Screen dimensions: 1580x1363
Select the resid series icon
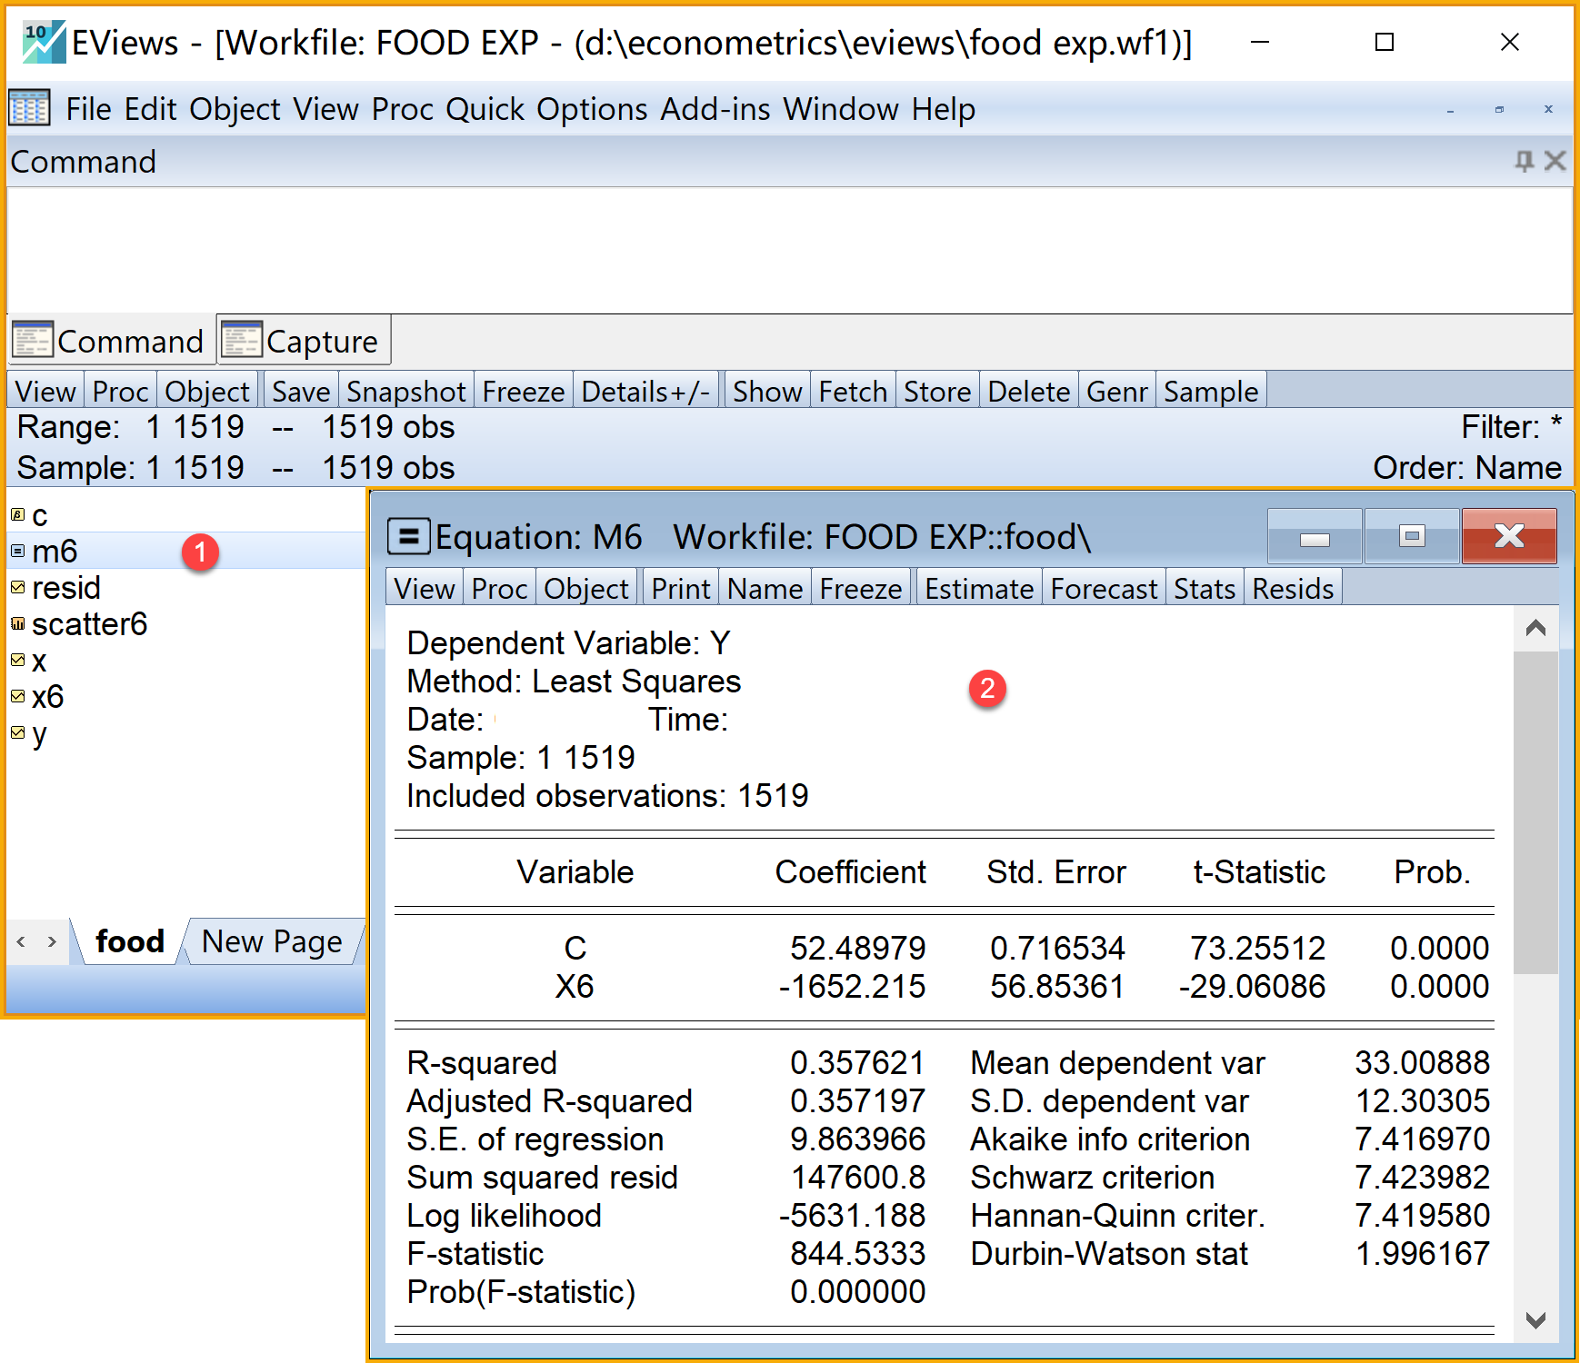[x=17, y=587]
